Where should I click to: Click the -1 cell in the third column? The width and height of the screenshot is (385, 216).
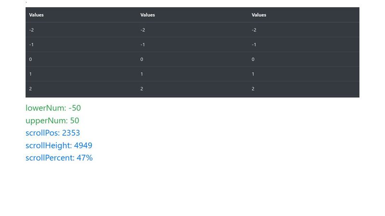pyautogui.click(x=254, y=45)
